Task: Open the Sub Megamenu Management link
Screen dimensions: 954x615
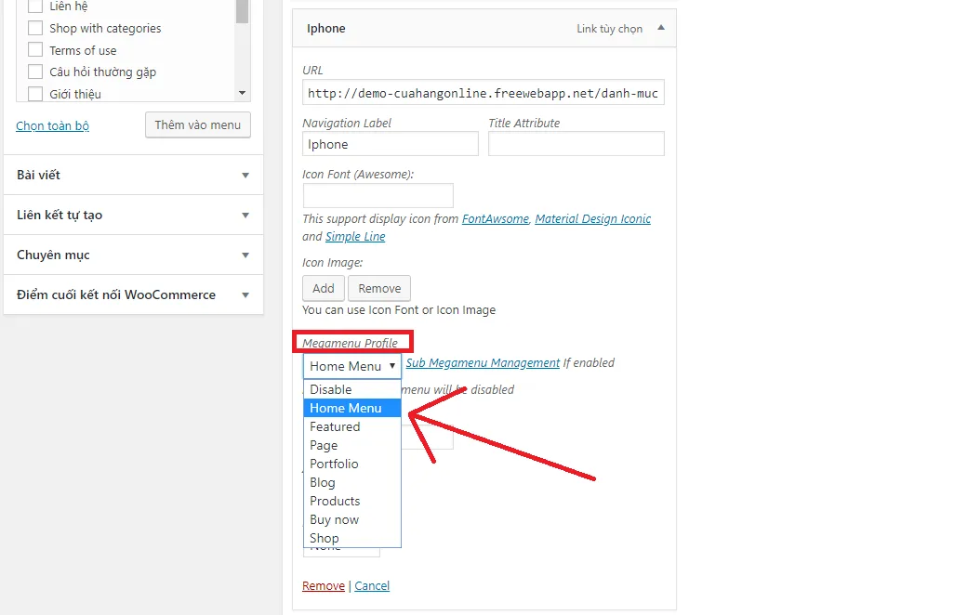Action: click(x=483, y=363)
